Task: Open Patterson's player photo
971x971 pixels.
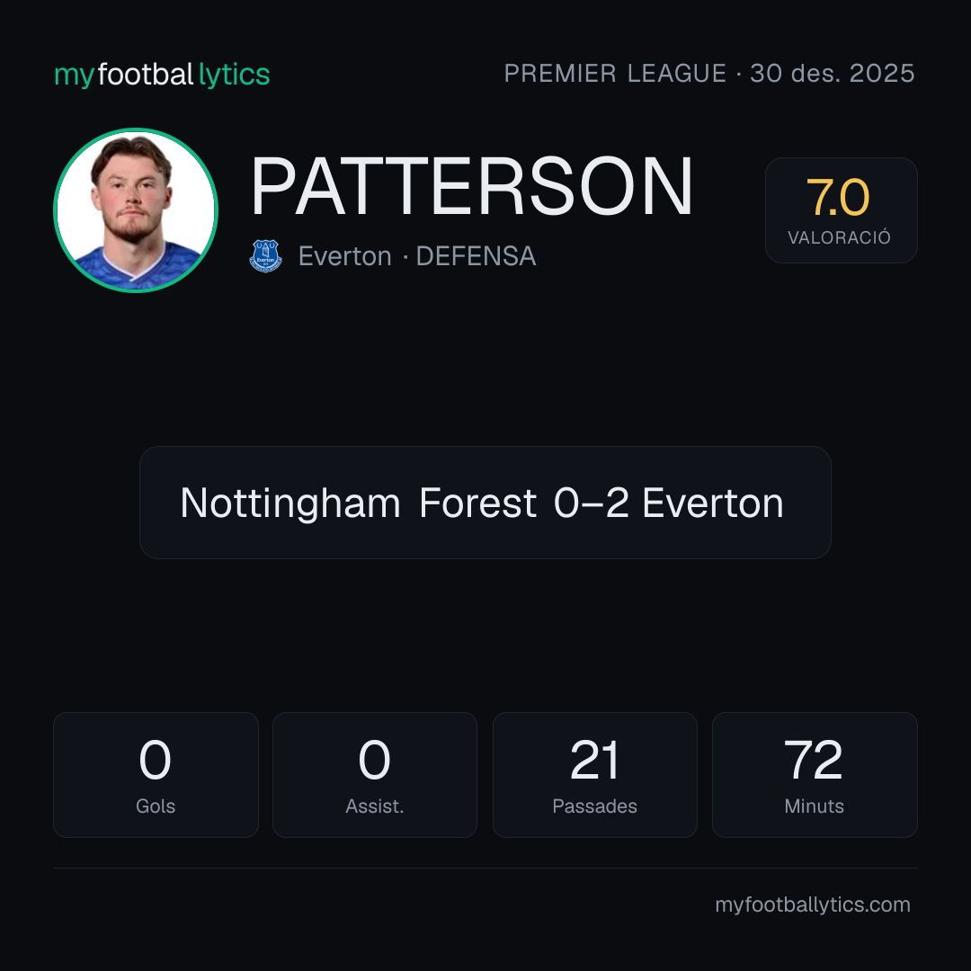Action: pyautogui.click(x=136, y=209)
